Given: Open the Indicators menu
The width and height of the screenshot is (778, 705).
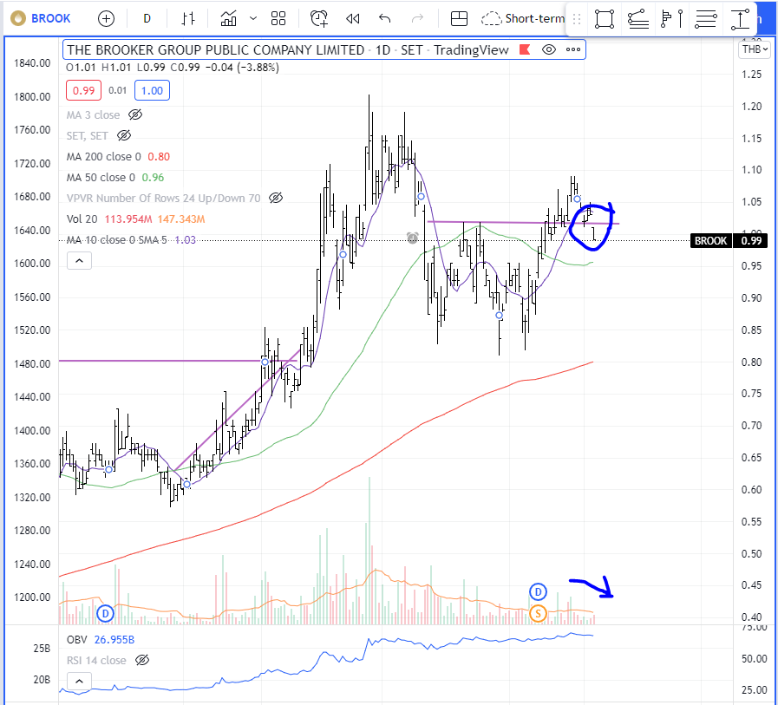Looking at the screenshot, I should pyautogui.click(x=229, y=19).
